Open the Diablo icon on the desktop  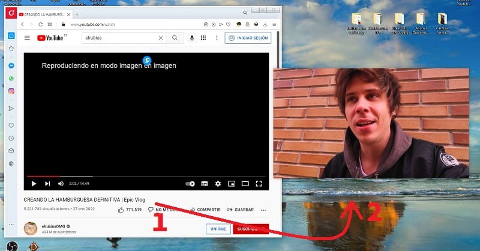point(34,246)
